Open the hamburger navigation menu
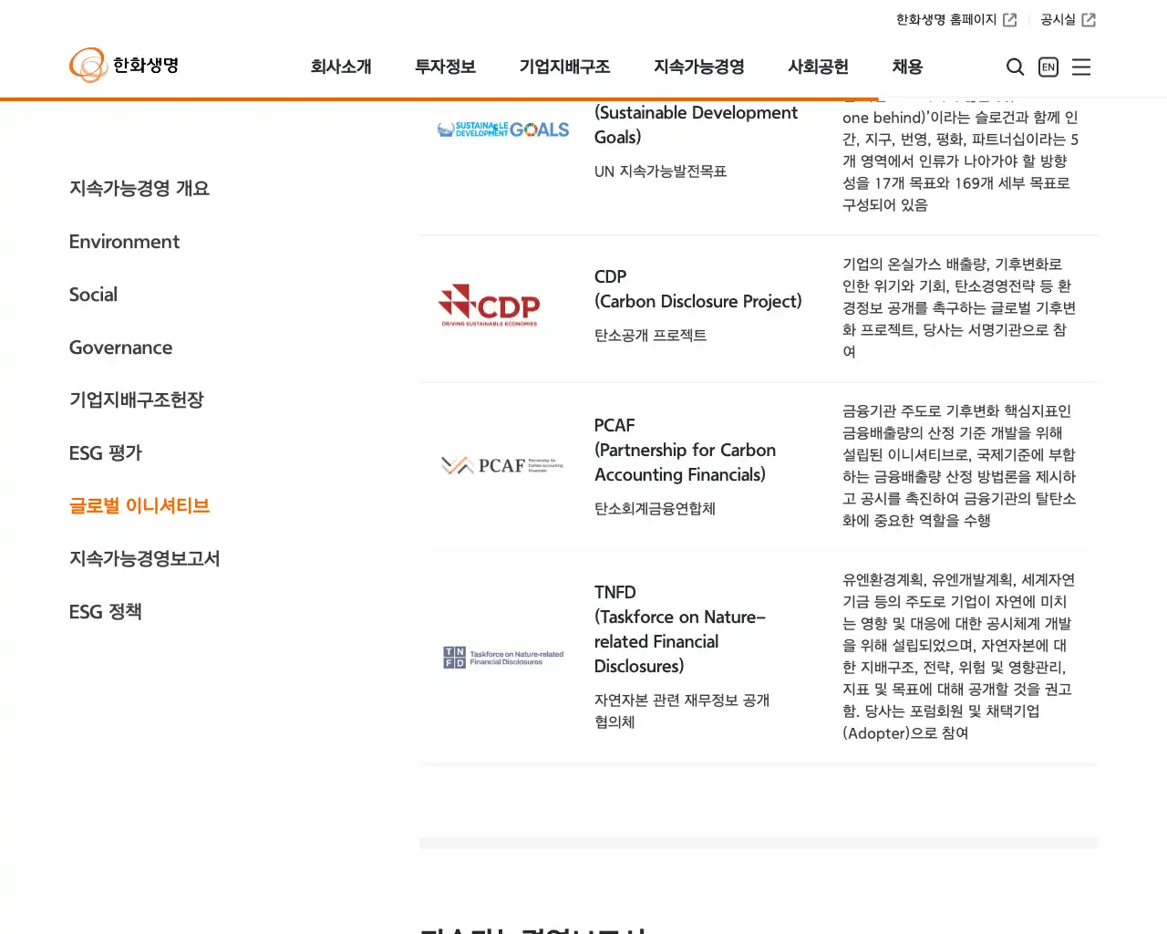 [x=1081, y=67]
